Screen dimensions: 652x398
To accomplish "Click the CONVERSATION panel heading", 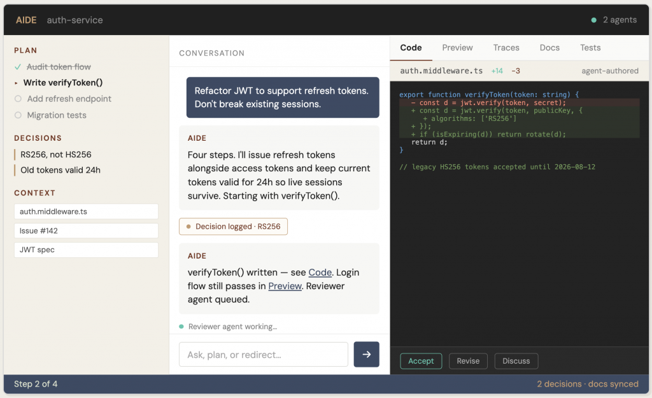I will 211,53.
